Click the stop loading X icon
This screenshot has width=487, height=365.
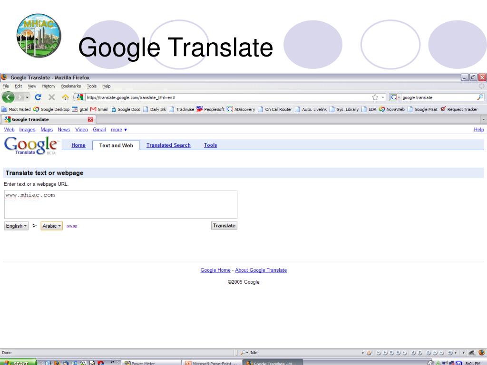tap(51, 97)
